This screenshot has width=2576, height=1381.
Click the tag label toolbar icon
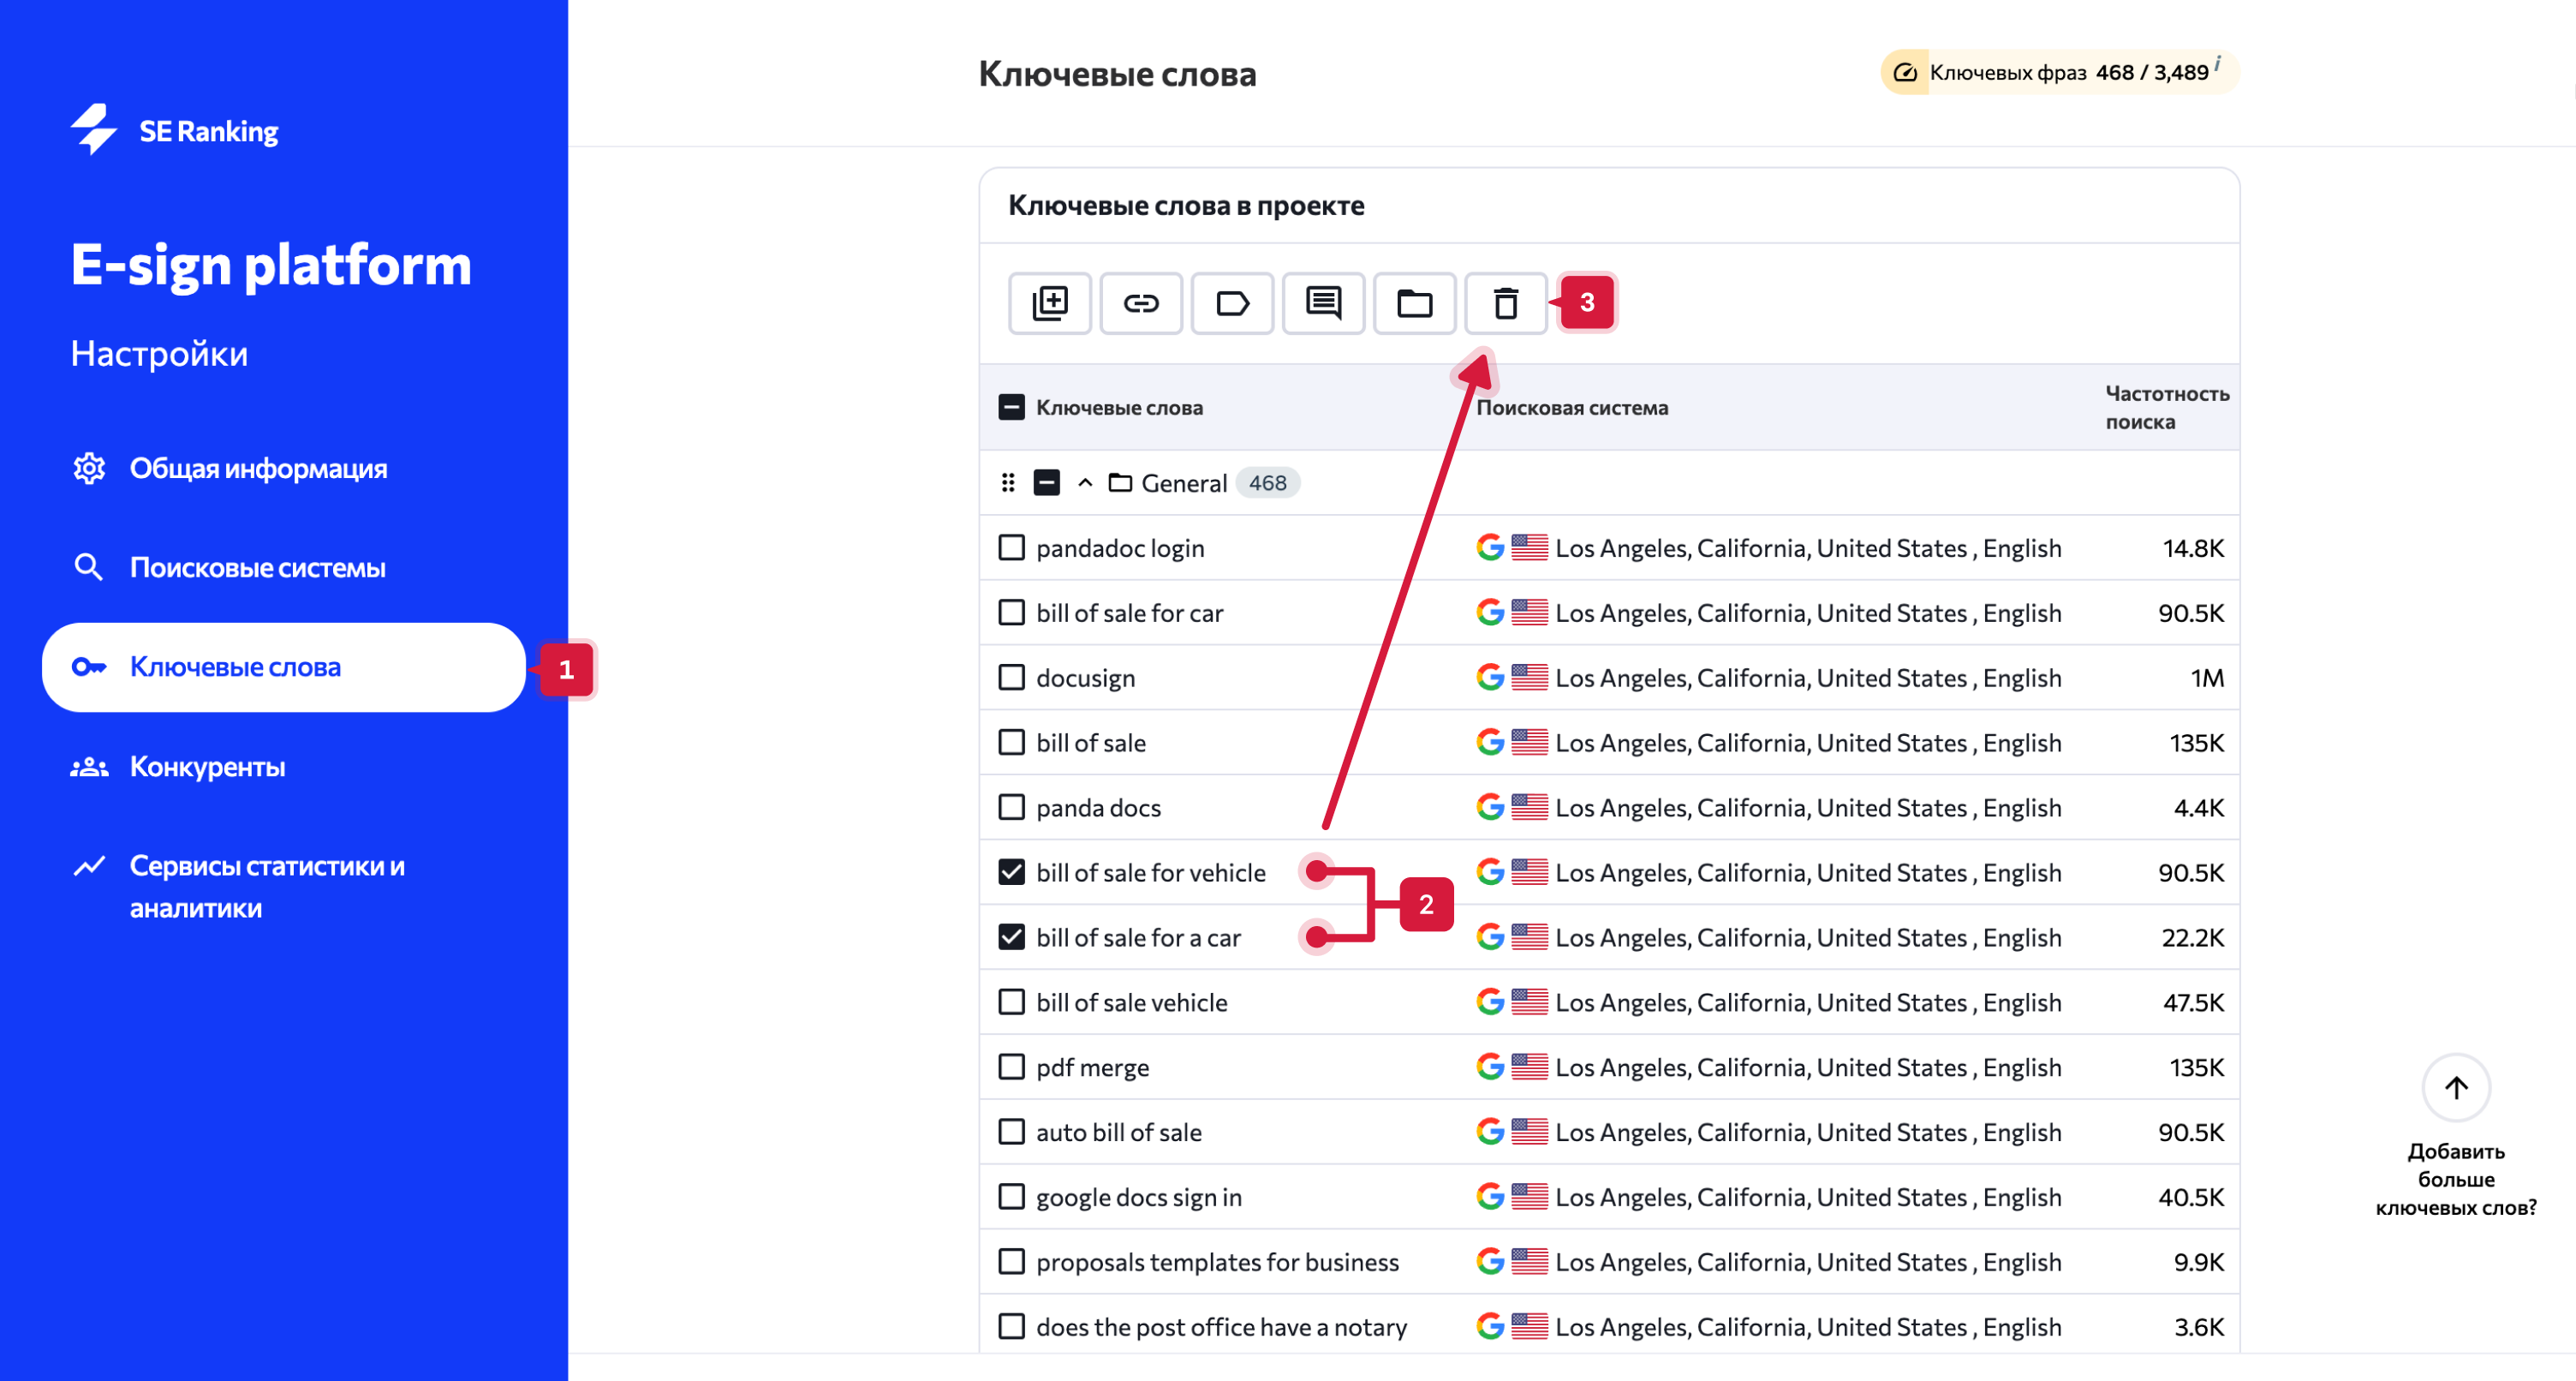click(1232, 302)
